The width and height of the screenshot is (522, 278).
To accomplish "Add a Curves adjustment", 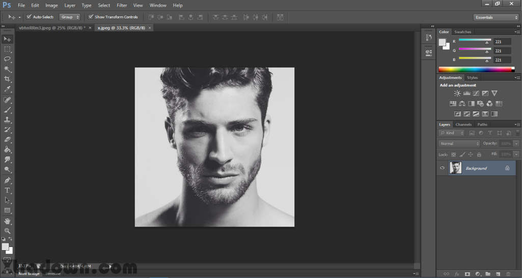I will coord(476,94).
